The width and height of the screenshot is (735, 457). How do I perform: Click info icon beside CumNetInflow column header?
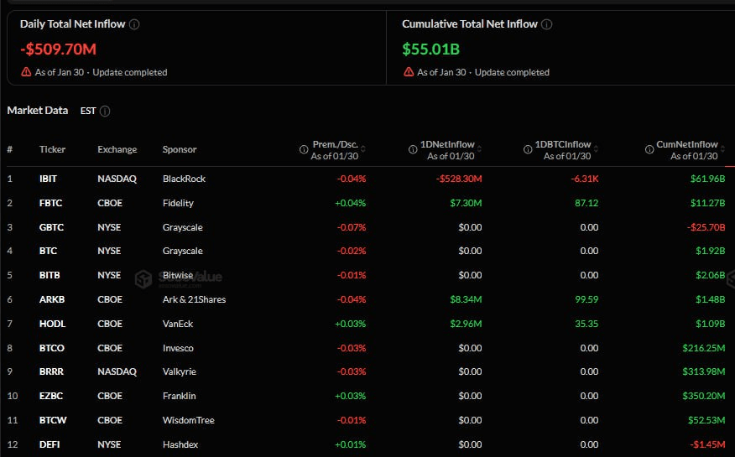(649, 149)
